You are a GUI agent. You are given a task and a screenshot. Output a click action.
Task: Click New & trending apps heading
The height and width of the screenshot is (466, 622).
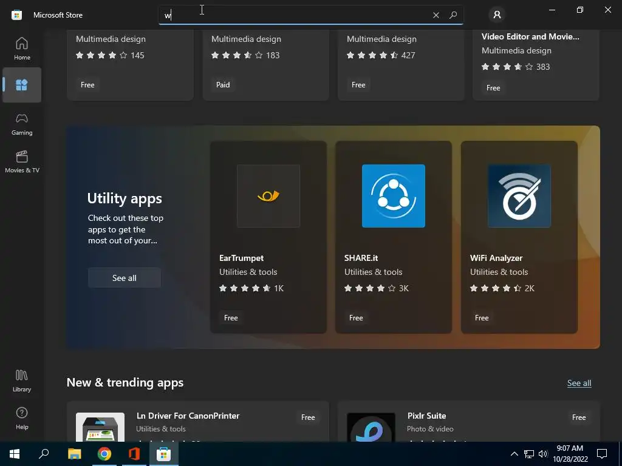(x=125, y=382)
